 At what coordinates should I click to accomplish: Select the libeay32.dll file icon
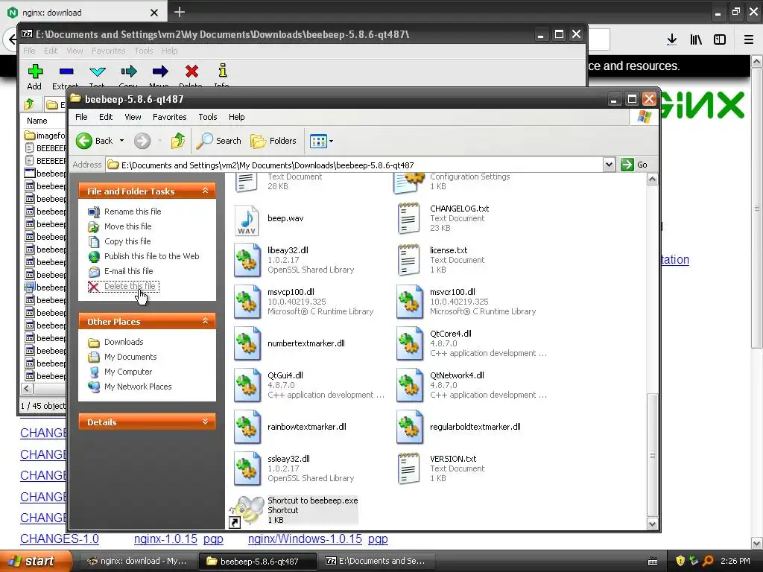point(247,260)
